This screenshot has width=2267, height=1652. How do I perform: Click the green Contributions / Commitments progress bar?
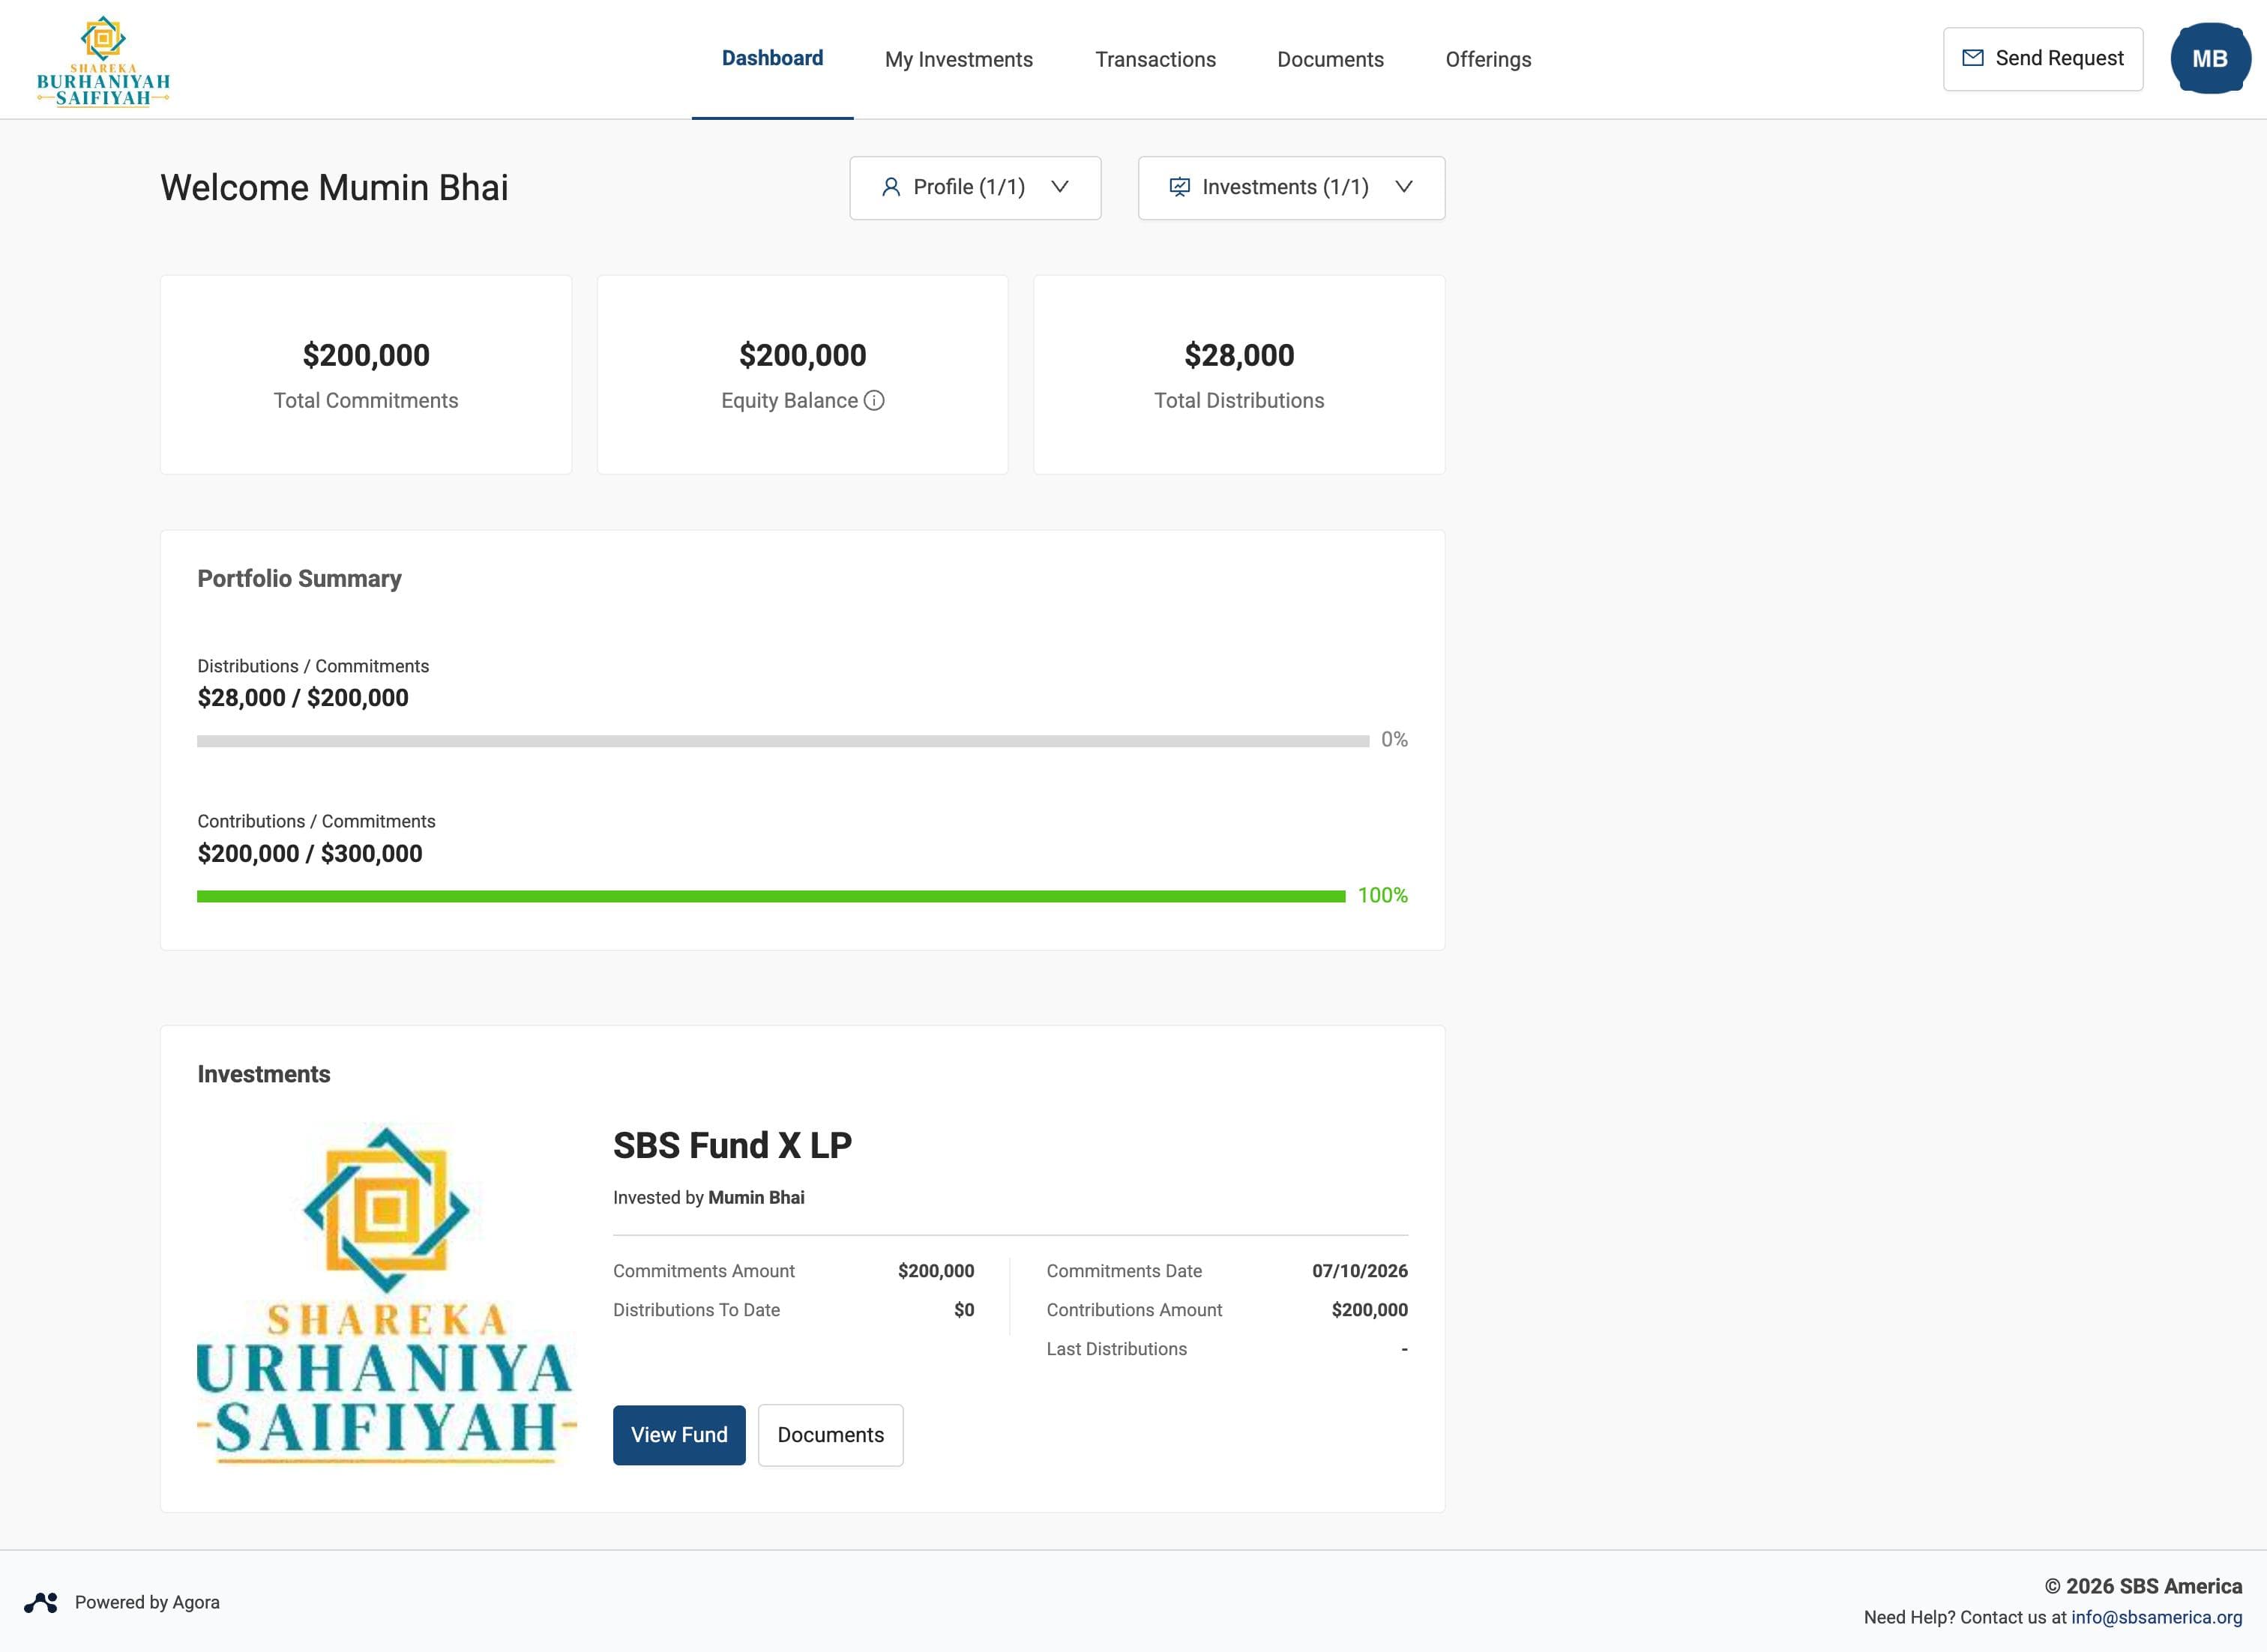click(771, 896)
